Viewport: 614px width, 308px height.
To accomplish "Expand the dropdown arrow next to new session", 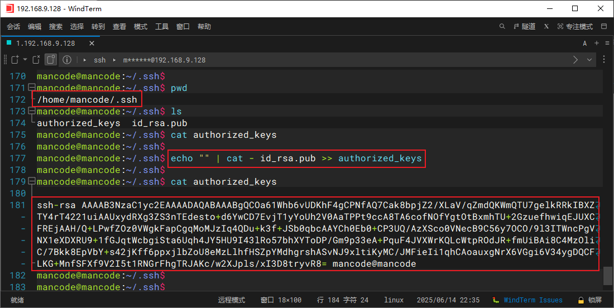I will click(25, 60).
